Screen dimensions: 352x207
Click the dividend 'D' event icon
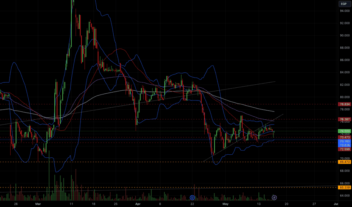point(192,198)
